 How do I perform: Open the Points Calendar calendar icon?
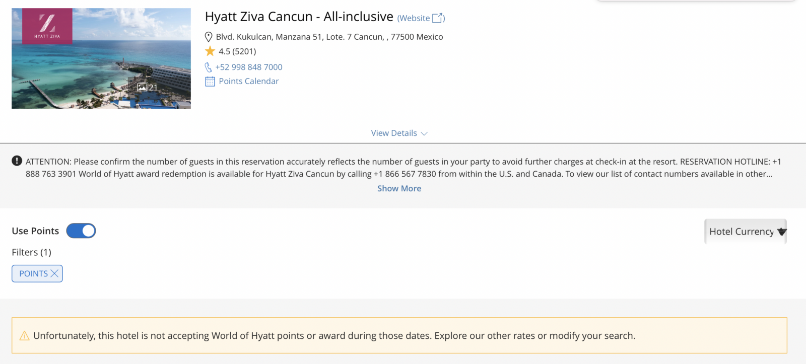coord(210,82)
